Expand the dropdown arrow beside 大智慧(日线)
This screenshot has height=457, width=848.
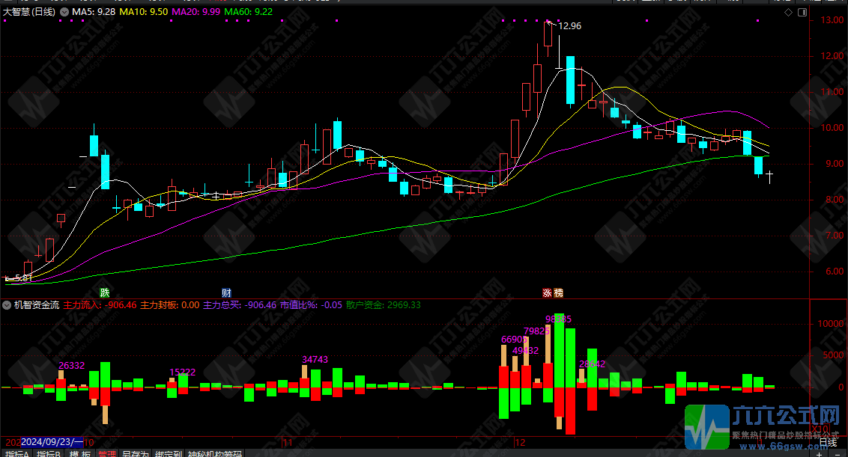coord(64,13)
